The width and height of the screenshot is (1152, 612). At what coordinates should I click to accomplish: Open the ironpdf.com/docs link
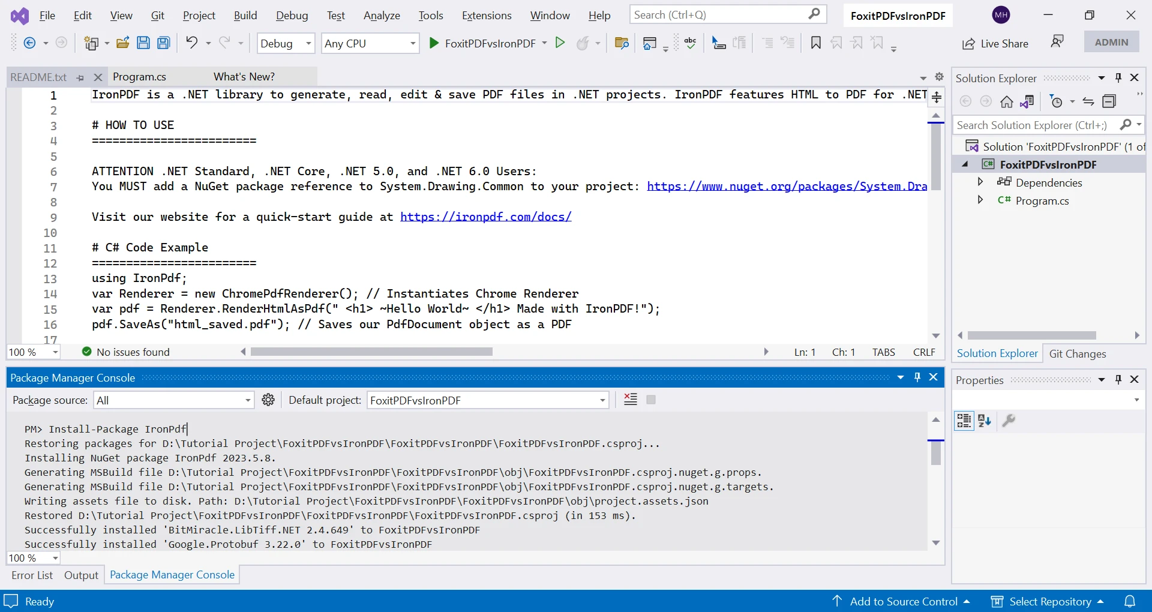pos(485,217)
